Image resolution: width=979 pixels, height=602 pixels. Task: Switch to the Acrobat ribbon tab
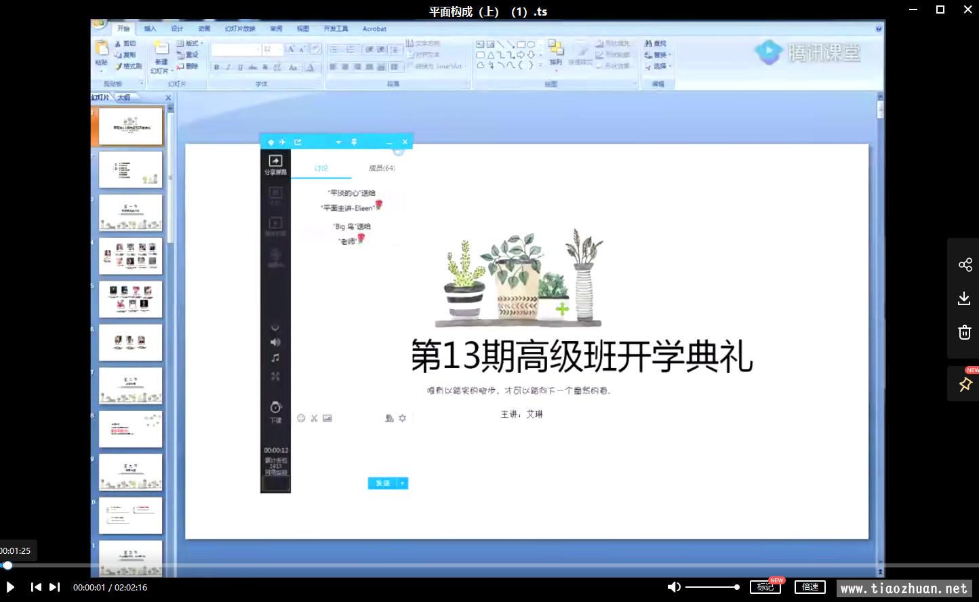[x=374, y=28]
